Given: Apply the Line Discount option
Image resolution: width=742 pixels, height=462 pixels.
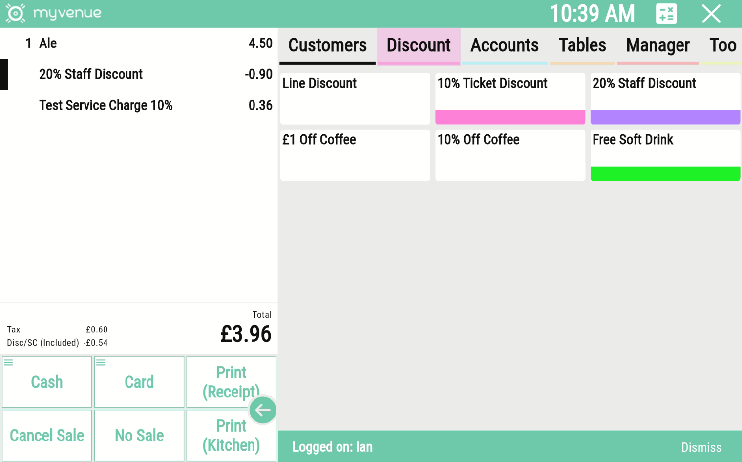Looking at the screenshot, I should 355,98.
